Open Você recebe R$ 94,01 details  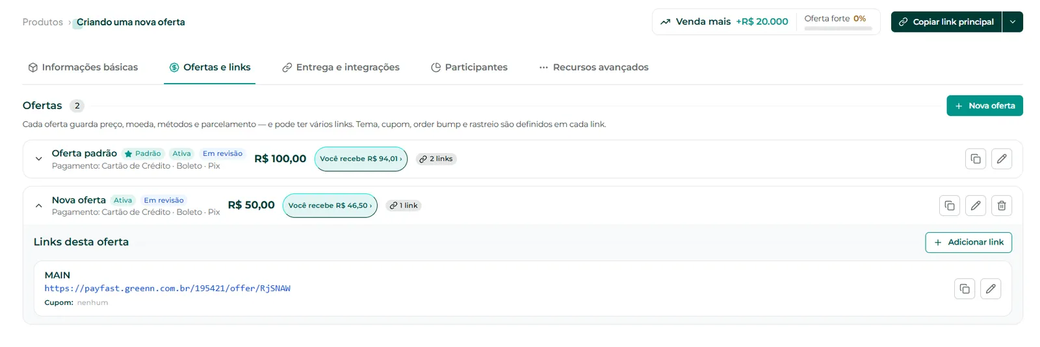pyautogui.click(x=361, y=159)
